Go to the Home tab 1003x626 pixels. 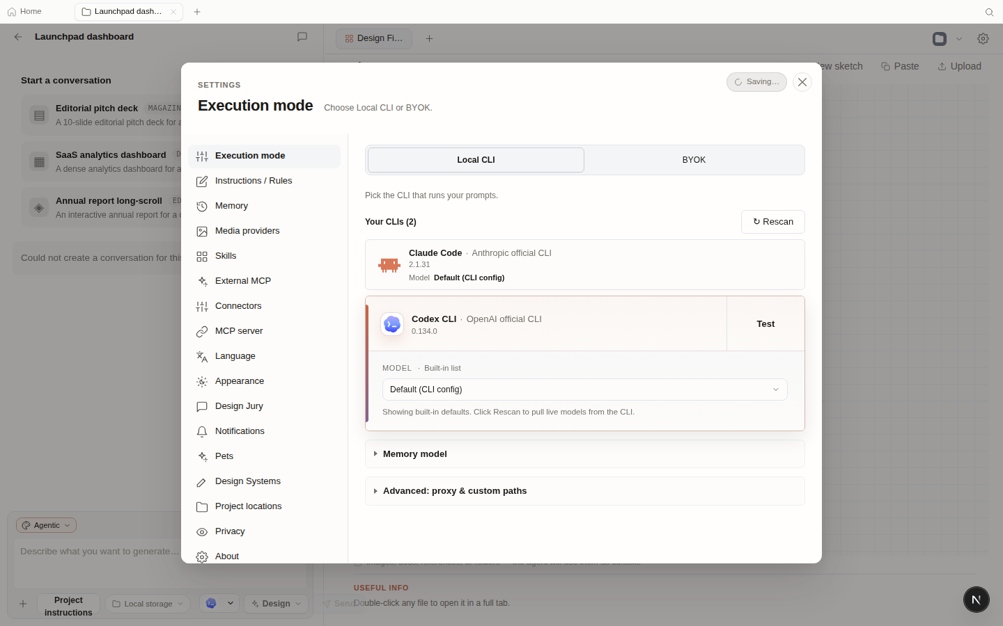24,12
